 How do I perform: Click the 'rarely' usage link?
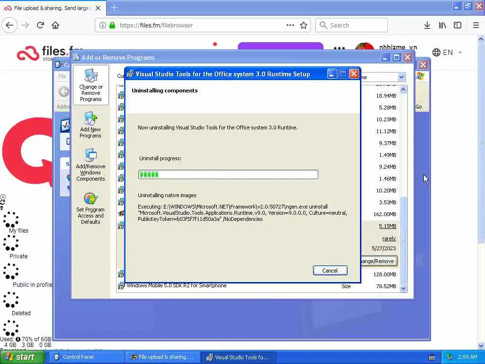pos(389,238)
